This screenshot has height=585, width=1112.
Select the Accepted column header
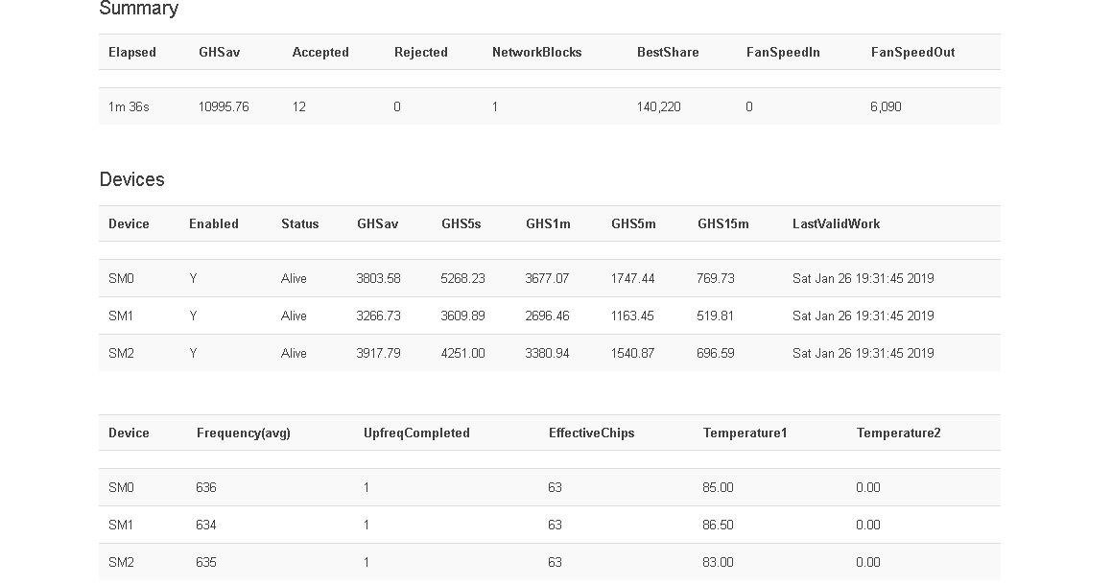pyautogui.click(x=319, y=53)
